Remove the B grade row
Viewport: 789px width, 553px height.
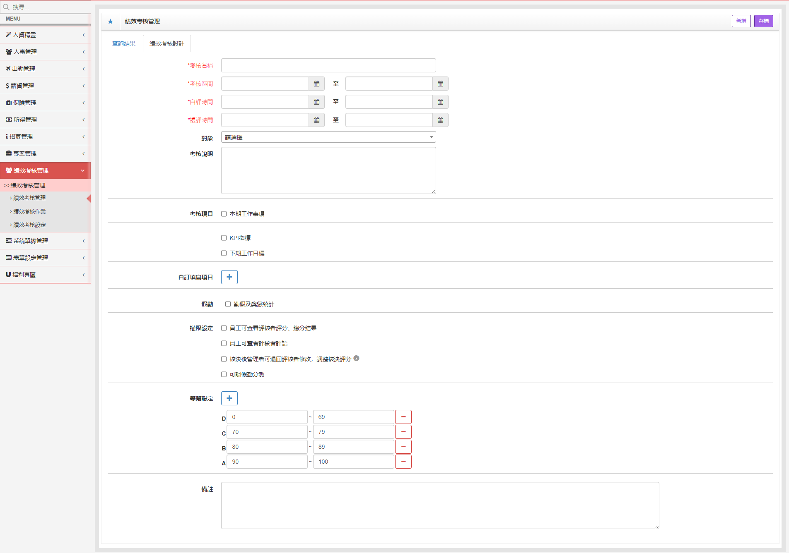click(403, 447)
